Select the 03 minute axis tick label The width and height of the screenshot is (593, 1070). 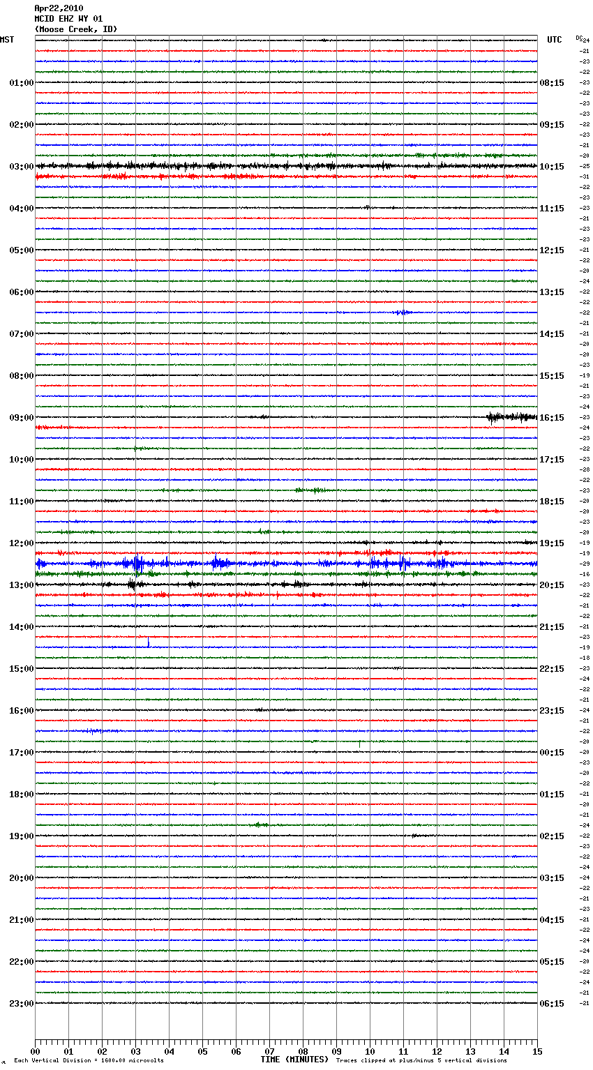[135, 1051]
